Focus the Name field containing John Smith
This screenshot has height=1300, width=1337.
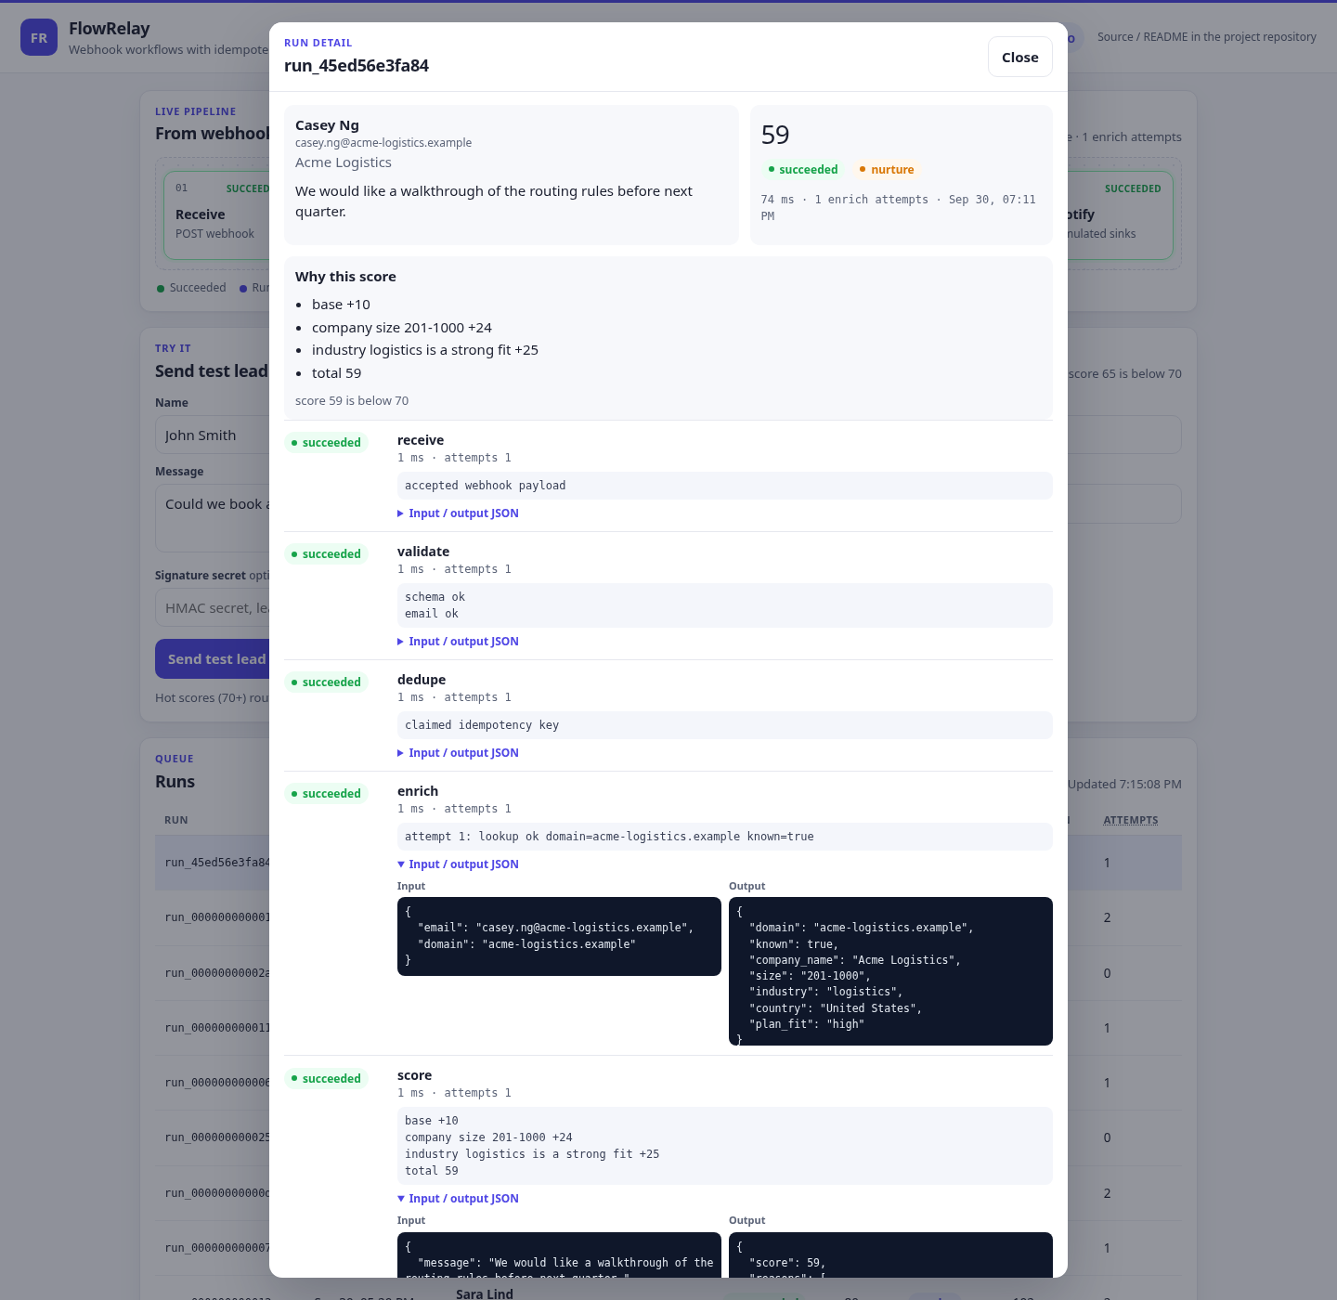(212, 435)
